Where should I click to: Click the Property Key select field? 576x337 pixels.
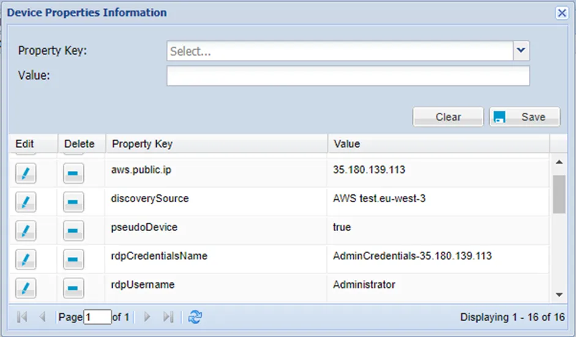[x=340, y=51]
